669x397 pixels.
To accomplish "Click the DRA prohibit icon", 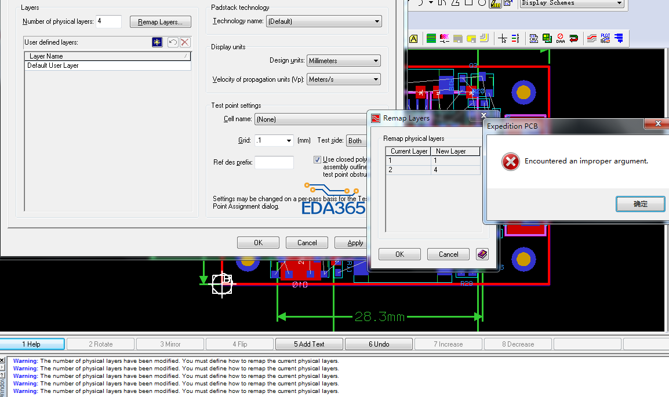I will click(x=560, y=39).
